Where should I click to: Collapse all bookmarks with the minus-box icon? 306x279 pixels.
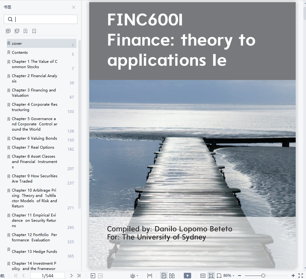17,31
